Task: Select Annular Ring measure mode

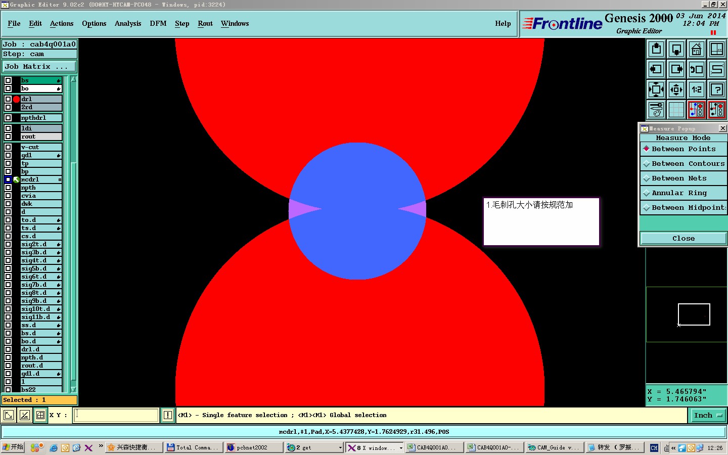Action: (684, 193)
